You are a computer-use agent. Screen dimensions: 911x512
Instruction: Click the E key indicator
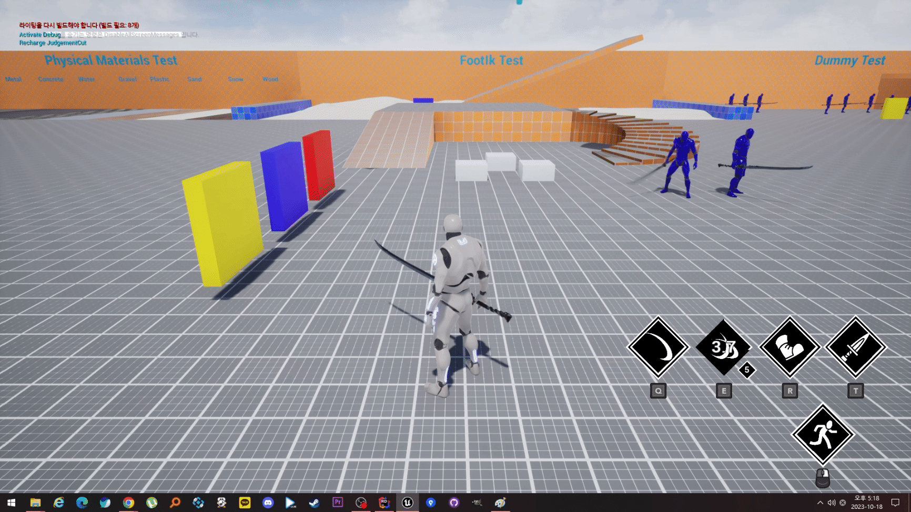(x=724, y=391)
